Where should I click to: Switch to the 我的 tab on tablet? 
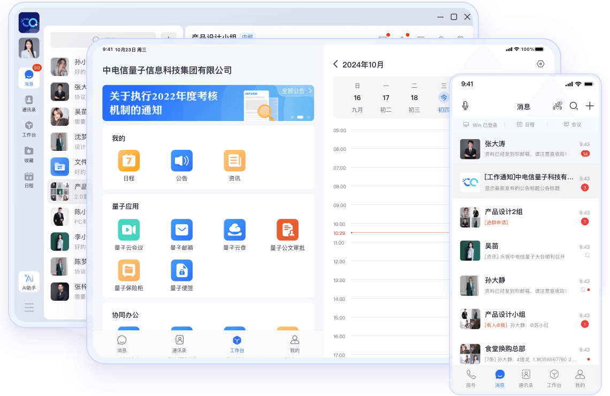click(x=294, y=342)
